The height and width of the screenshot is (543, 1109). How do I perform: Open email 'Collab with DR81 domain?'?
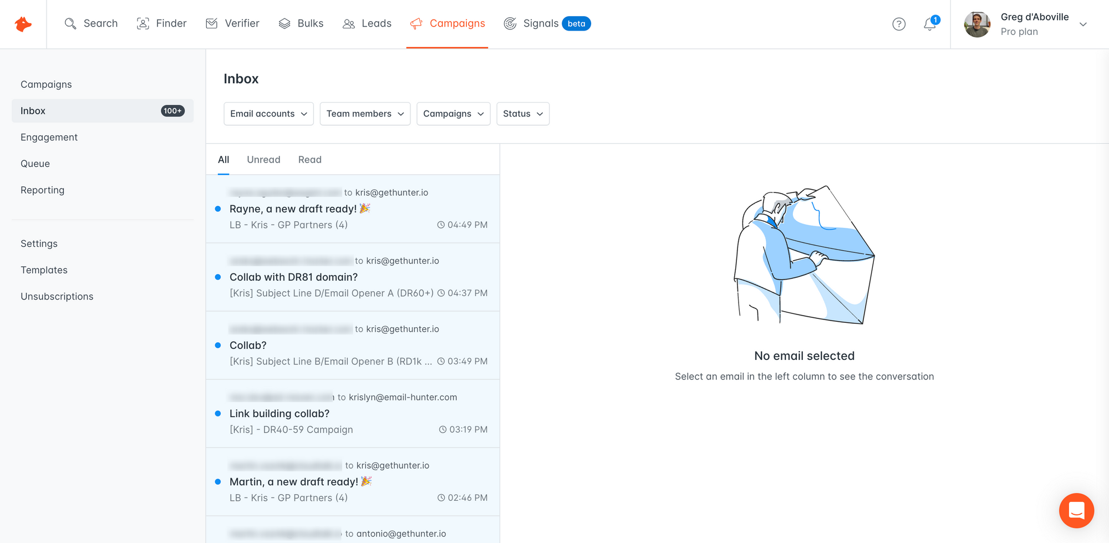[353, 277]
